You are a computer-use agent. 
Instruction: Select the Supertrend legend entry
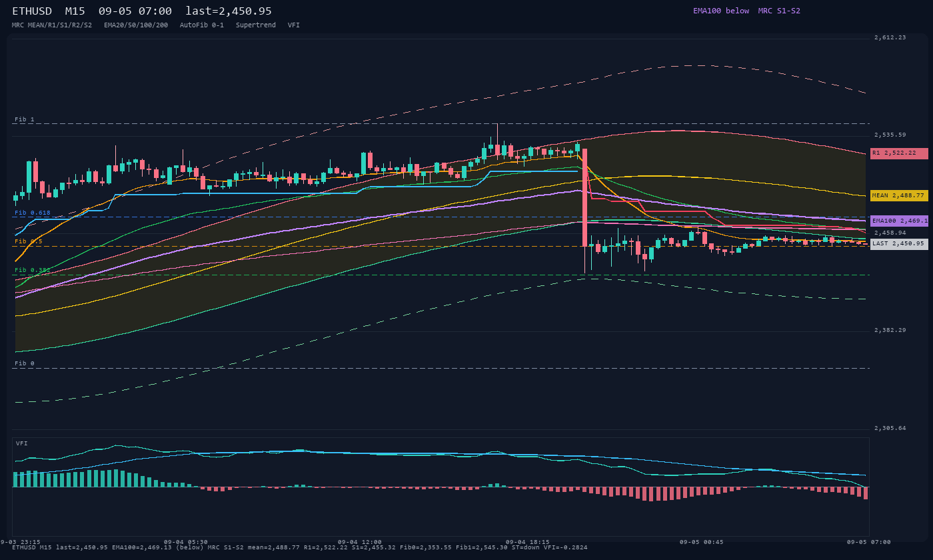point(256,25)
